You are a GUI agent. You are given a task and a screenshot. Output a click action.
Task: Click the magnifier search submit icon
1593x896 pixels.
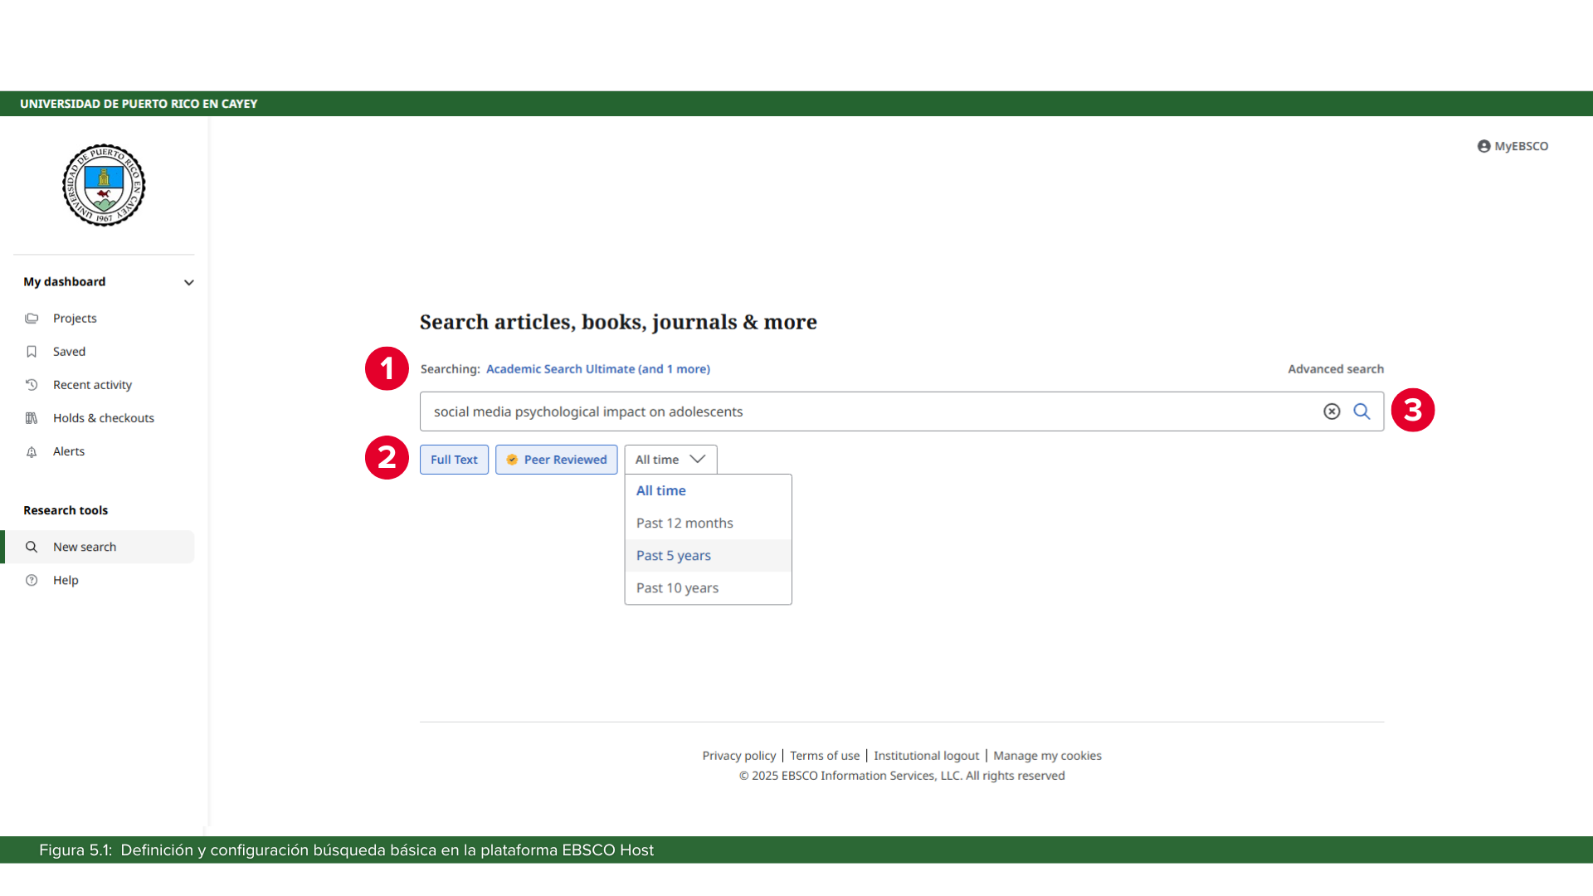click(1362, 411)
